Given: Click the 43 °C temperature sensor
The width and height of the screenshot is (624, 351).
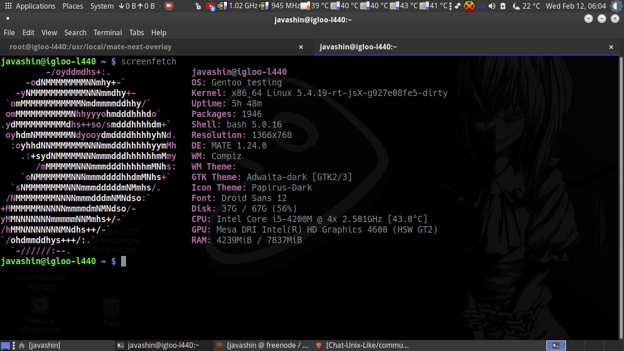Looking at the screenshot, I should pos(403,6).
